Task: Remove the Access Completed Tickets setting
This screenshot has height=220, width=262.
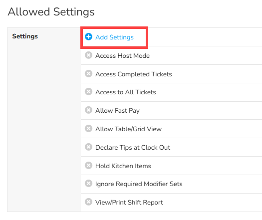Action: click(88, 73)
